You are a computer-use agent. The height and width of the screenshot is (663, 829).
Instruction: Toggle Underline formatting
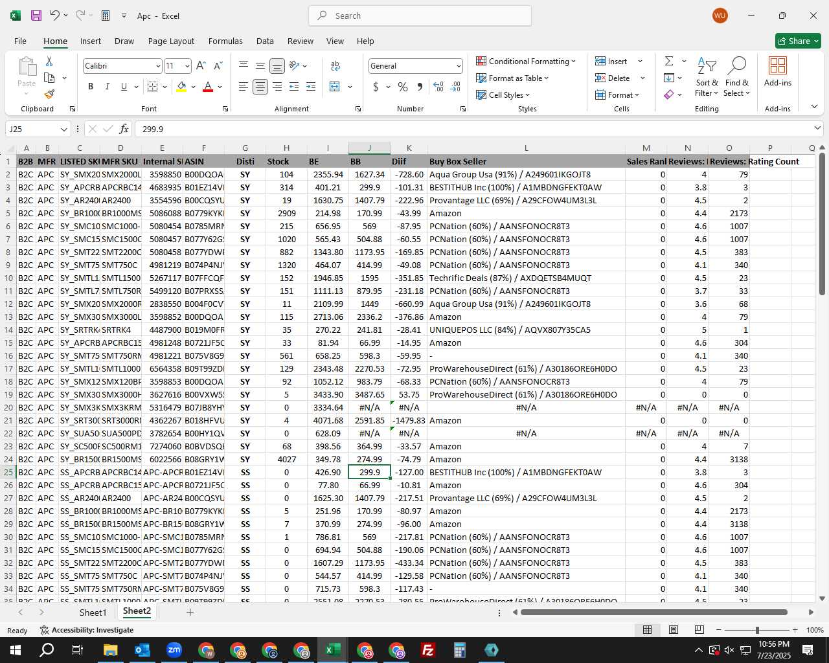(123, 87)
